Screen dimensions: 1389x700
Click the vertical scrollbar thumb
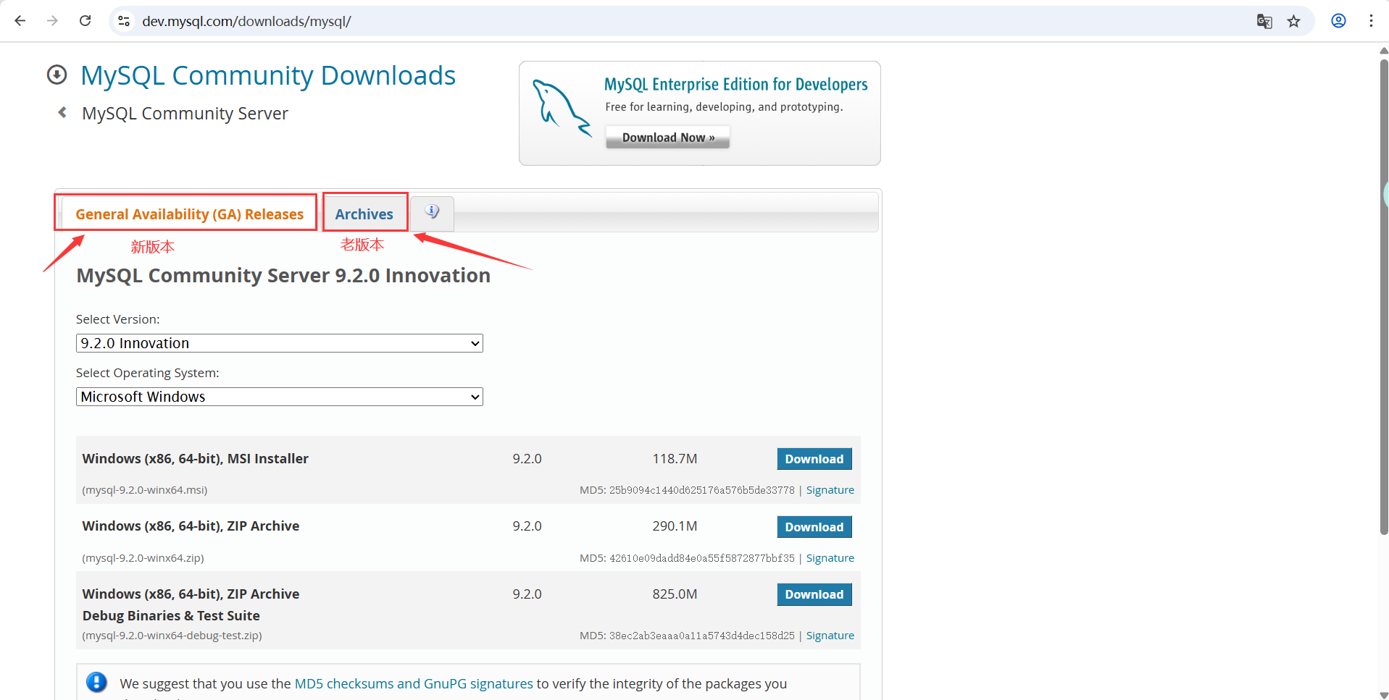click(x=1383, y=297)
